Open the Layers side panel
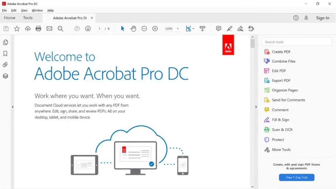Screen dimensions: 336x189 pyautogui.click(x=5, y=76)
